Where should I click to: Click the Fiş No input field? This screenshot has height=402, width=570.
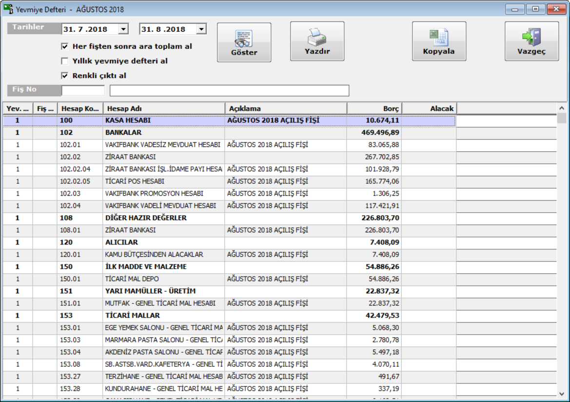(x=83, y=90)
